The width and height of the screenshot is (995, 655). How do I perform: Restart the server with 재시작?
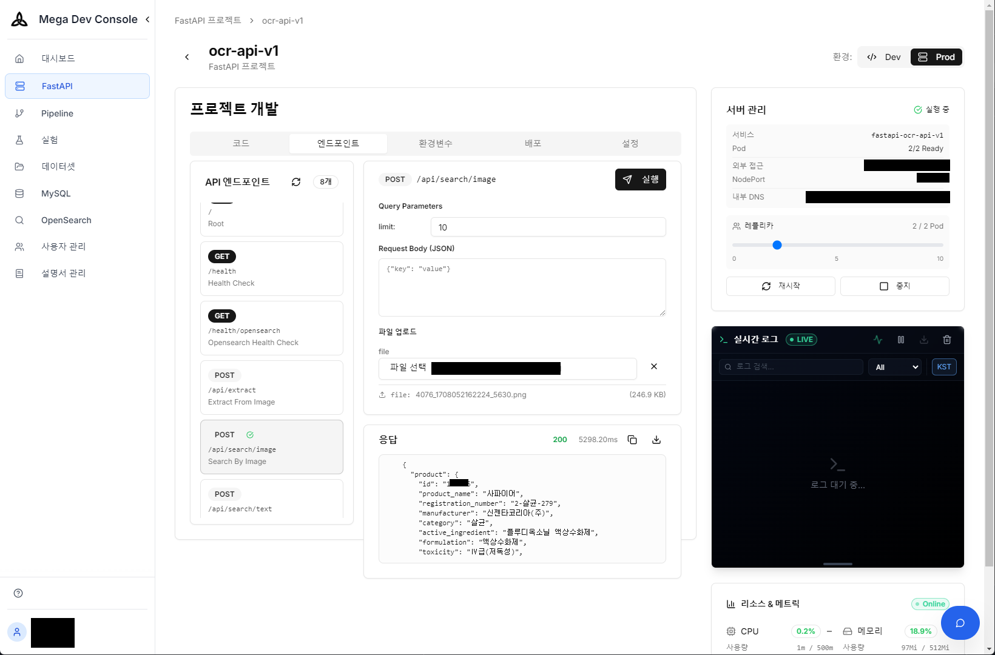click(x=780, y=286)
